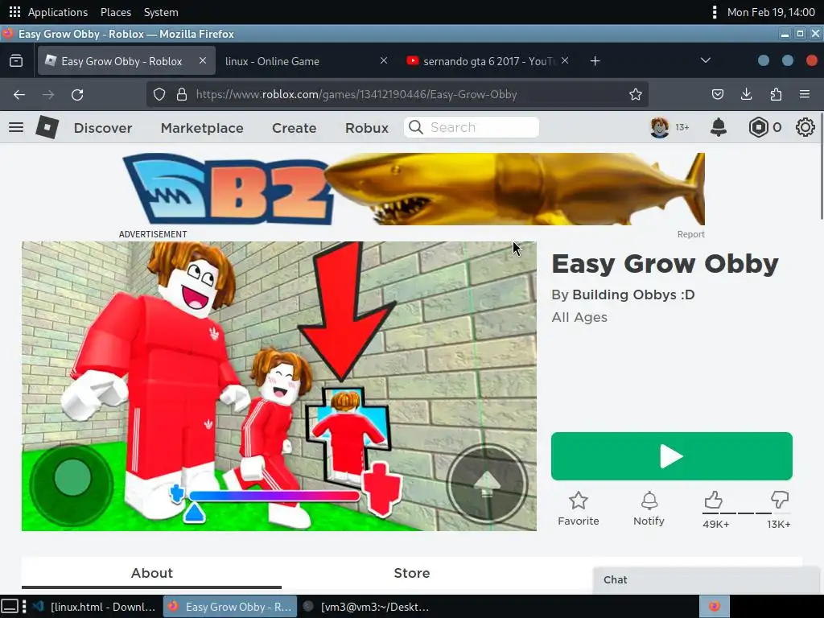Open the panel vertical dots menu
824x618 pixels.
715,11
